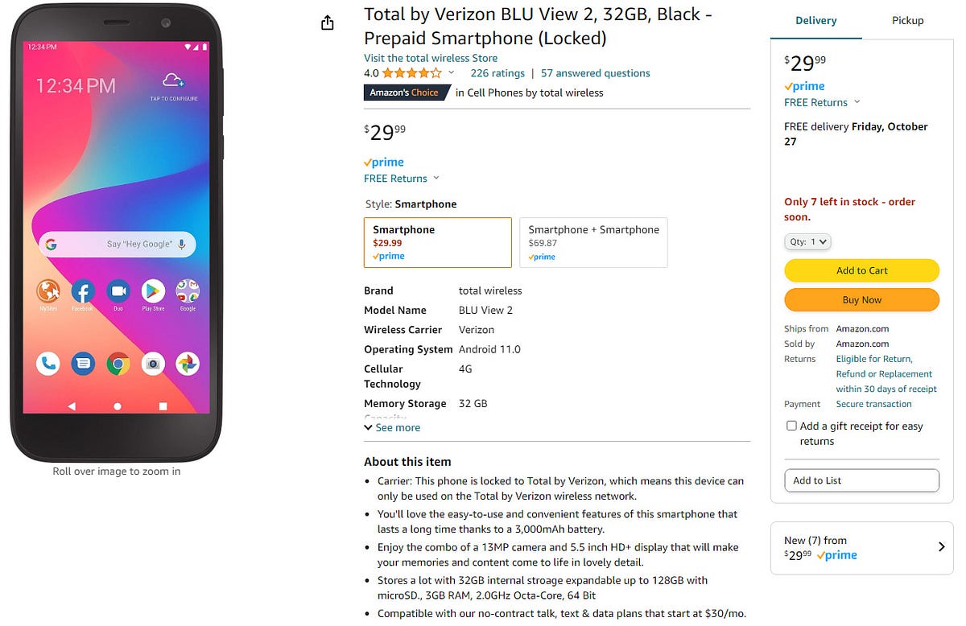Click the share icon above the product image
The height and width of the screenshot is (626, 966).
(x=327, y=23)
